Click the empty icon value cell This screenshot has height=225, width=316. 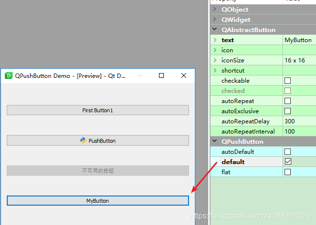(299, 50)
